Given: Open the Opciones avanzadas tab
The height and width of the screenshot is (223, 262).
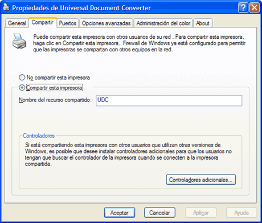Looking at the screenshot, I should [106, 23].
